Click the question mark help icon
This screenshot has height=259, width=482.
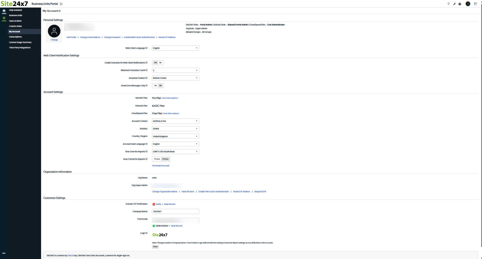tap(460, 4)
